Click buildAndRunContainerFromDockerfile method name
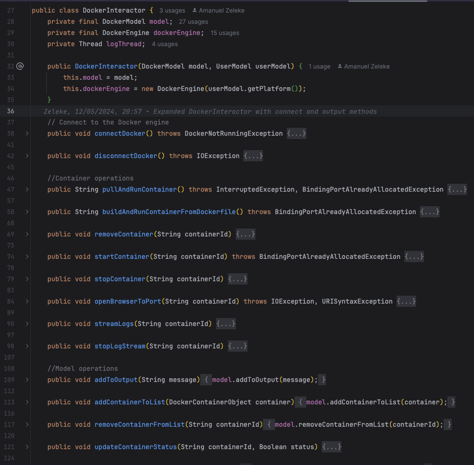Viewport: 474px width, 465px height. 169,212
